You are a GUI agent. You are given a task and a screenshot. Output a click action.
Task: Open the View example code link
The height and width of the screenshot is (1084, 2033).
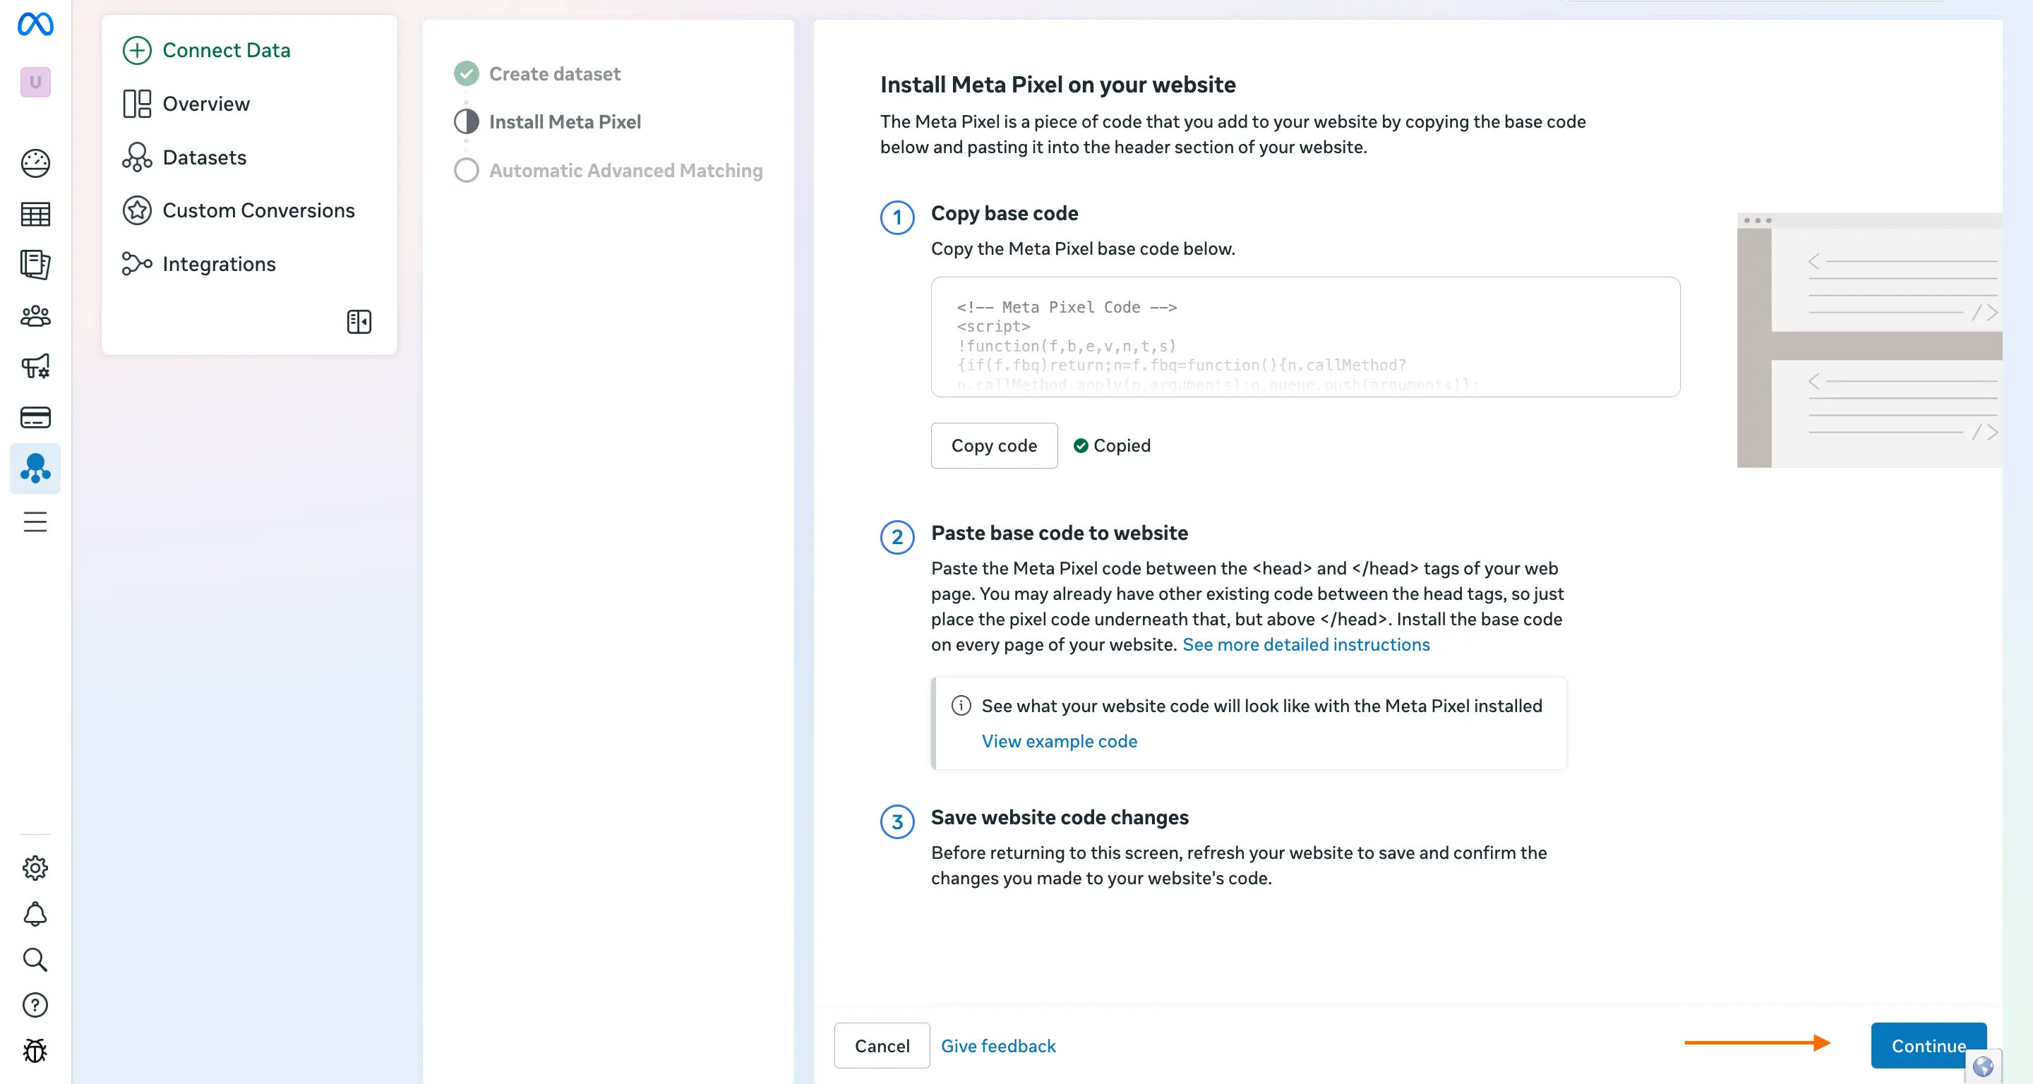pyautogui.click(x=1059, y=741)
